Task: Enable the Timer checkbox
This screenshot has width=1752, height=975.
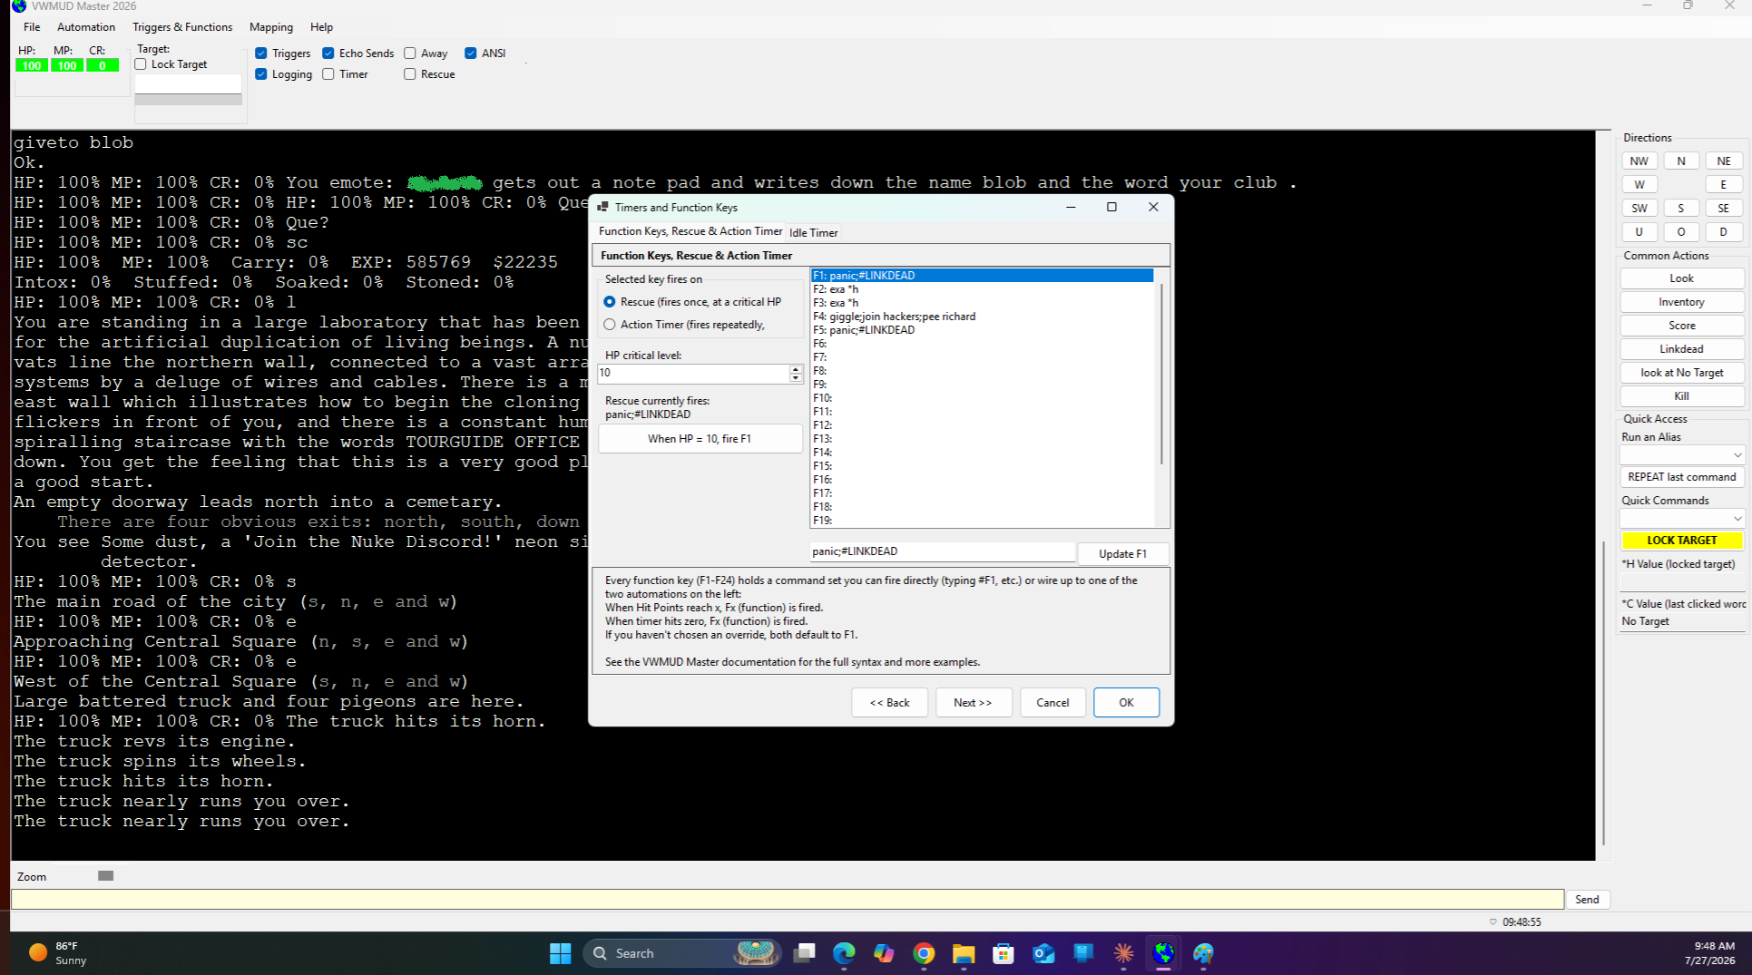Action: 328,74
